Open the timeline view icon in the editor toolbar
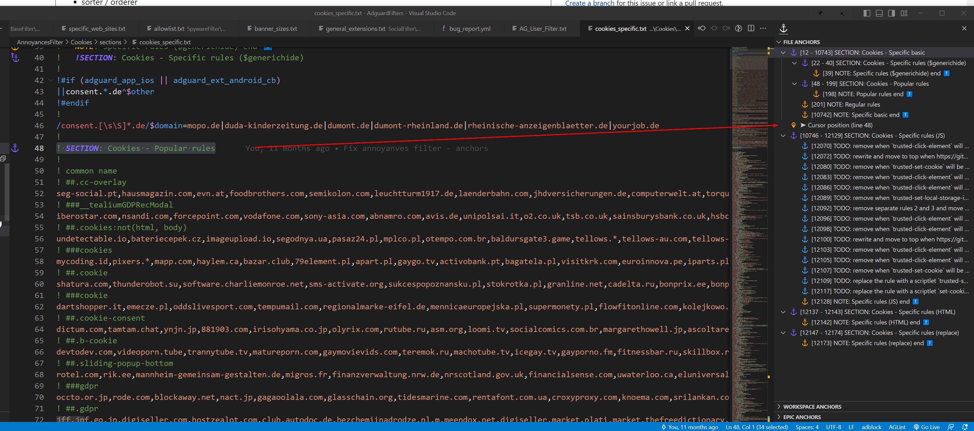This screenshot has width=974, height=431. coord(738,28)
